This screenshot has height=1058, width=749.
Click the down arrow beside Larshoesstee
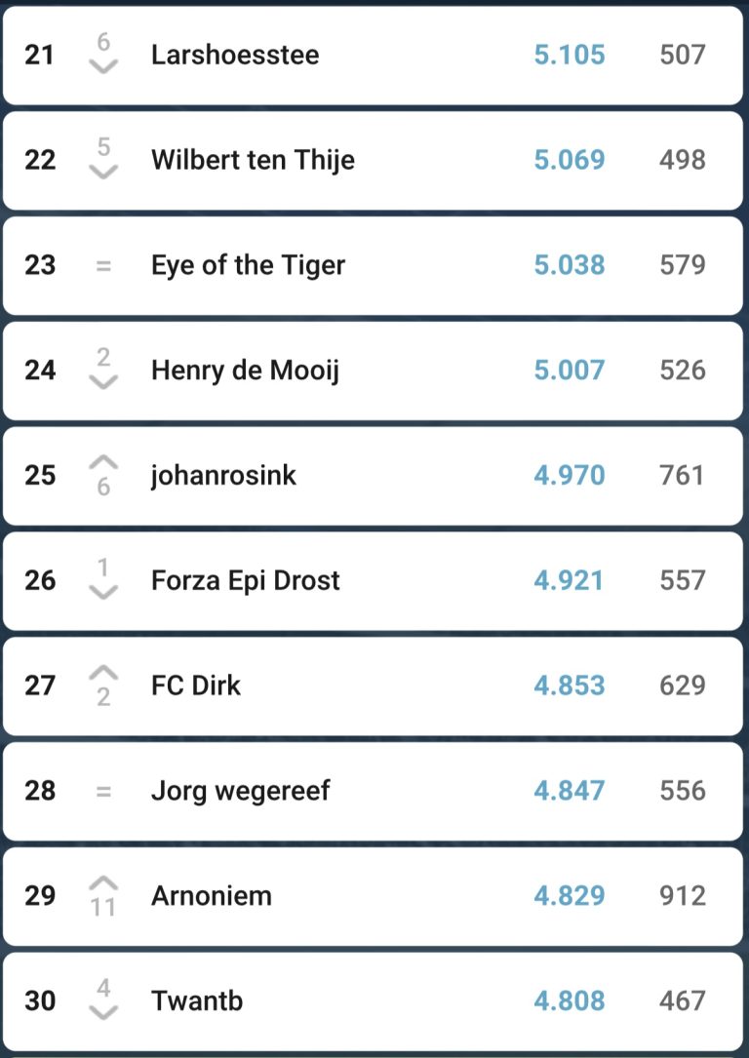click(103, 67)
